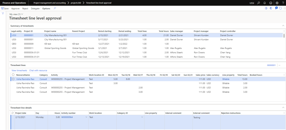This screenshot has width=286, height=130.
Task: Open the filter pane funnel icon
Action: (x=3, y=13)
